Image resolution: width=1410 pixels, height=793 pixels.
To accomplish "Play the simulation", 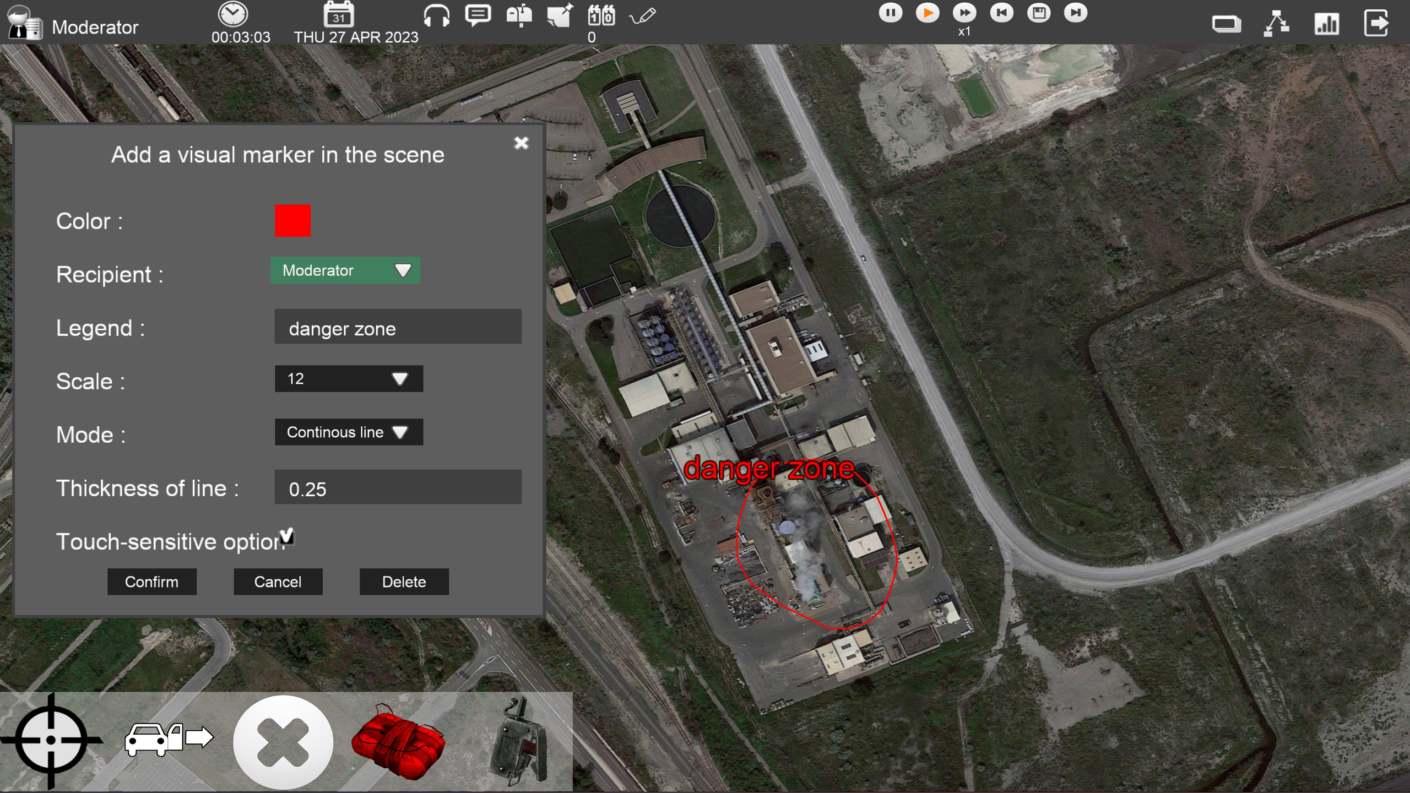I will tap(928, 13).
